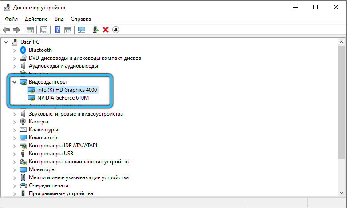Viewport: 347px width, 208px height.
Task: Open the Действие menu
Action: [x=36, y=19]
